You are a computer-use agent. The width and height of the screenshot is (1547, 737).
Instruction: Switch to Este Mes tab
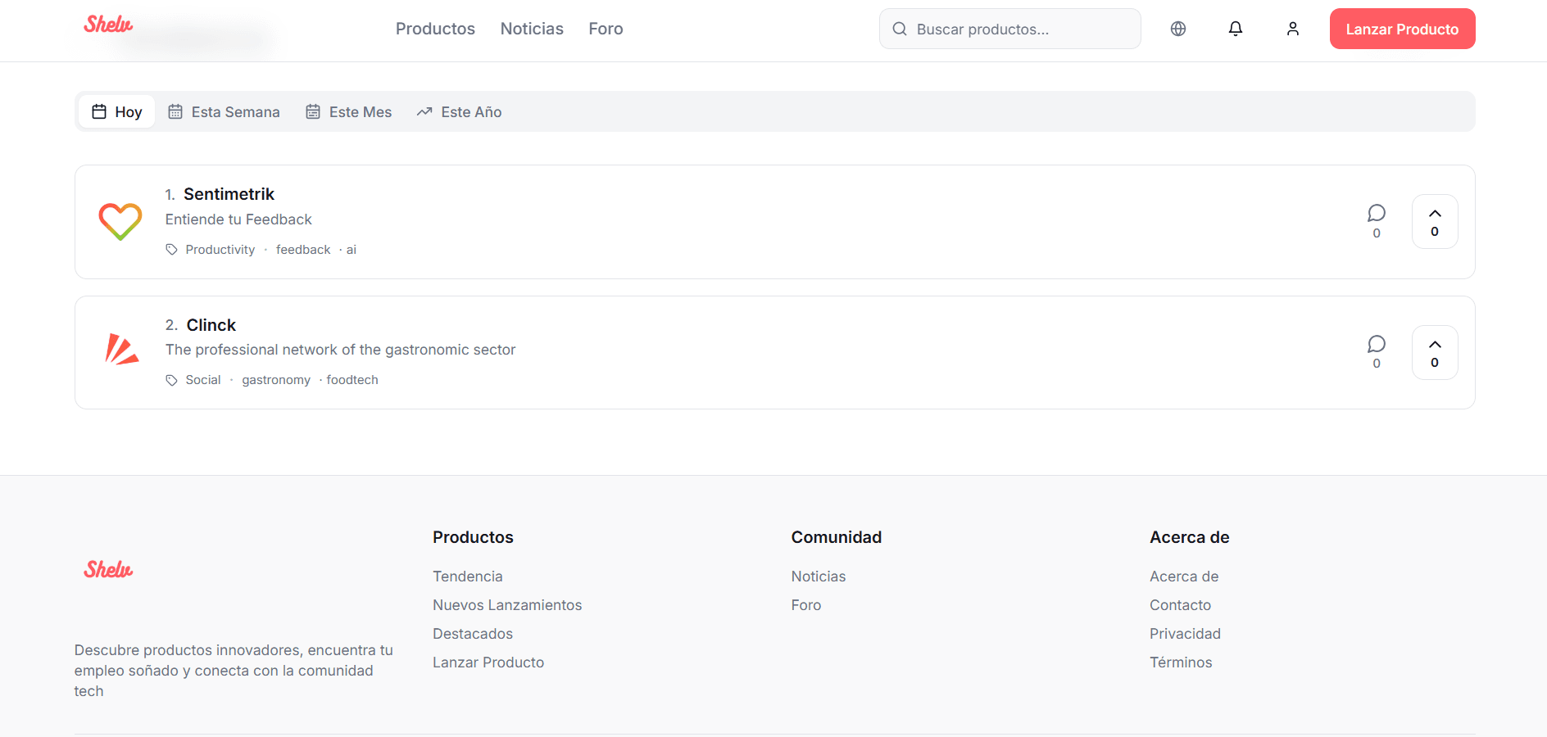click(x=348, y=111)
